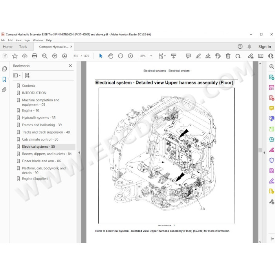Viewport: 275px width, 275px height.
Task: Open the Find text magnifier icon
Action: [45, 56]
